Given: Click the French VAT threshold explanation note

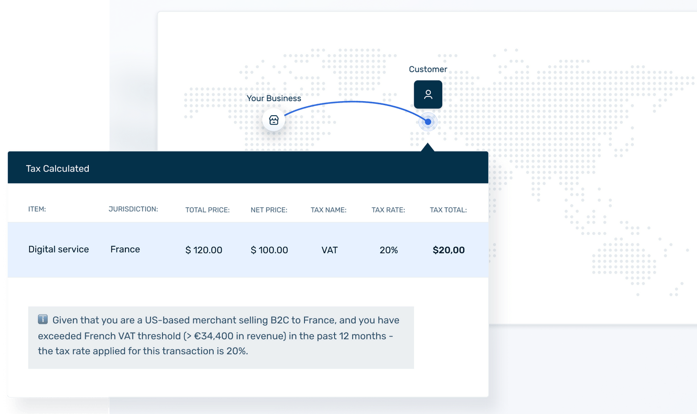Looking at the screenshot, I should point(221,336).
